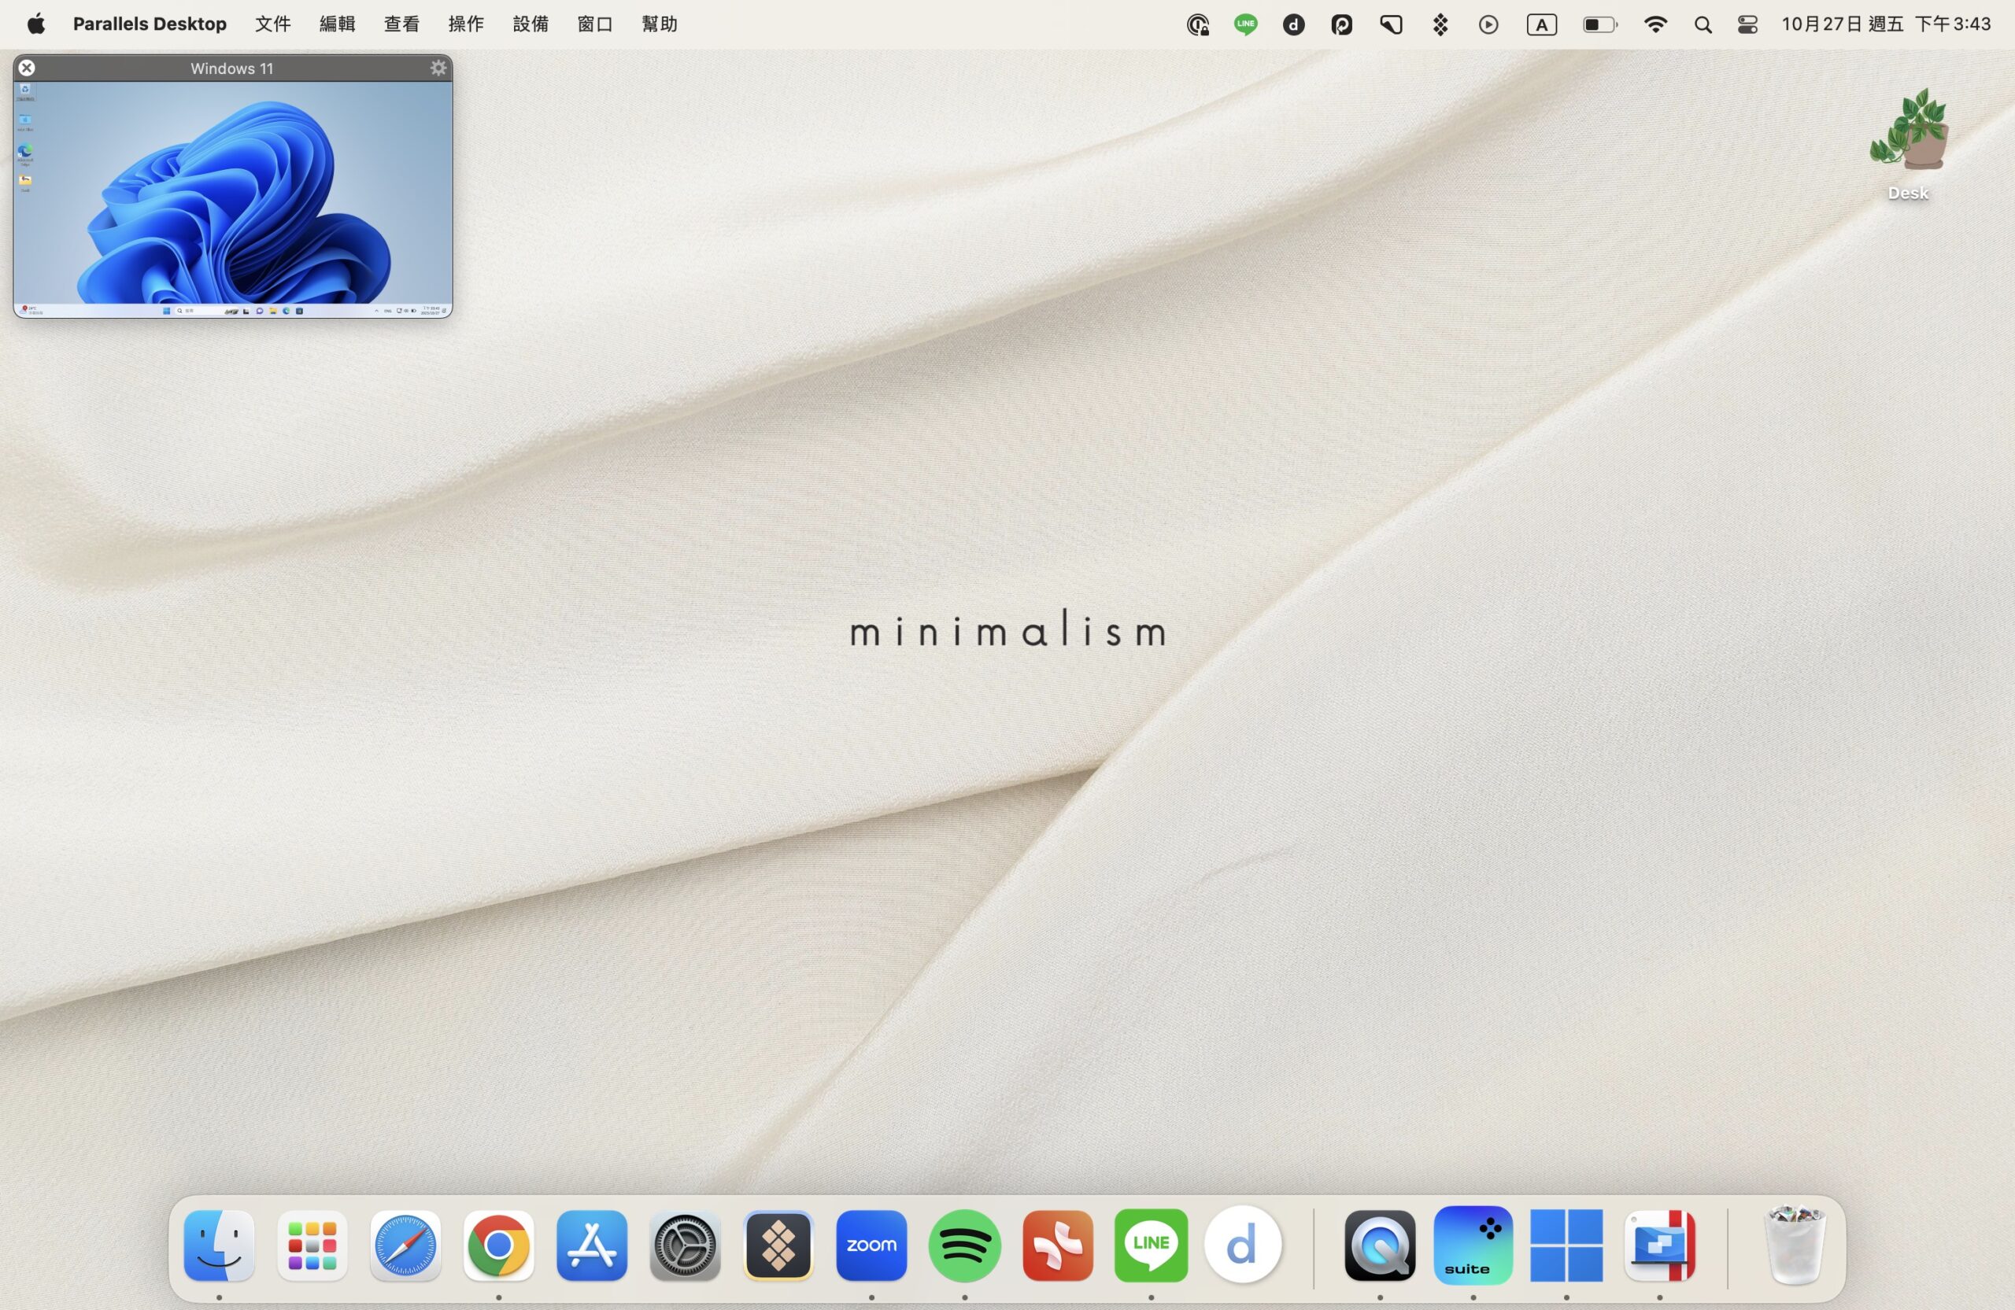Launch Google Chrome from the Dock

coord(499,1245)
